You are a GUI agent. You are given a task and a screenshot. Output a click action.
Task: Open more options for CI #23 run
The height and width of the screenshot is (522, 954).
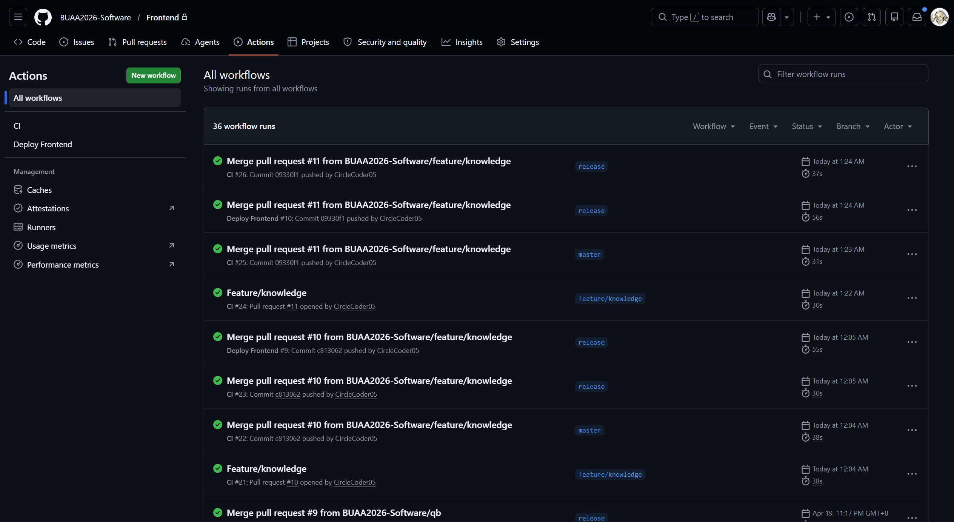(x=912, y=386)
